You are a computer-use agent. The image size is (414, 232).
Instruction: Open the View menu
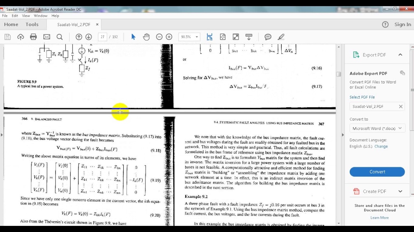26,16
